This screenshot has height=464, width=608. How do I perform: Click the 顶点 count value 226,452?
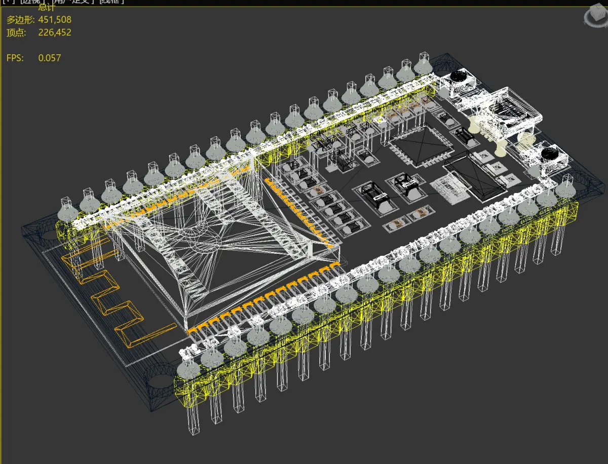[55, 32]
